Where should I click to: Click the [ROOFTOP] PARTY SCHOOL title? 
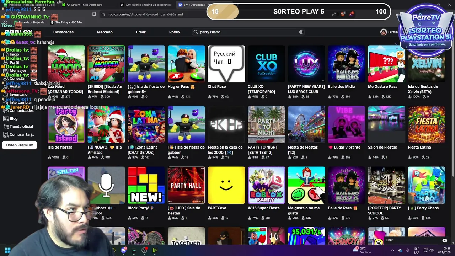click(x=385, y=210)
